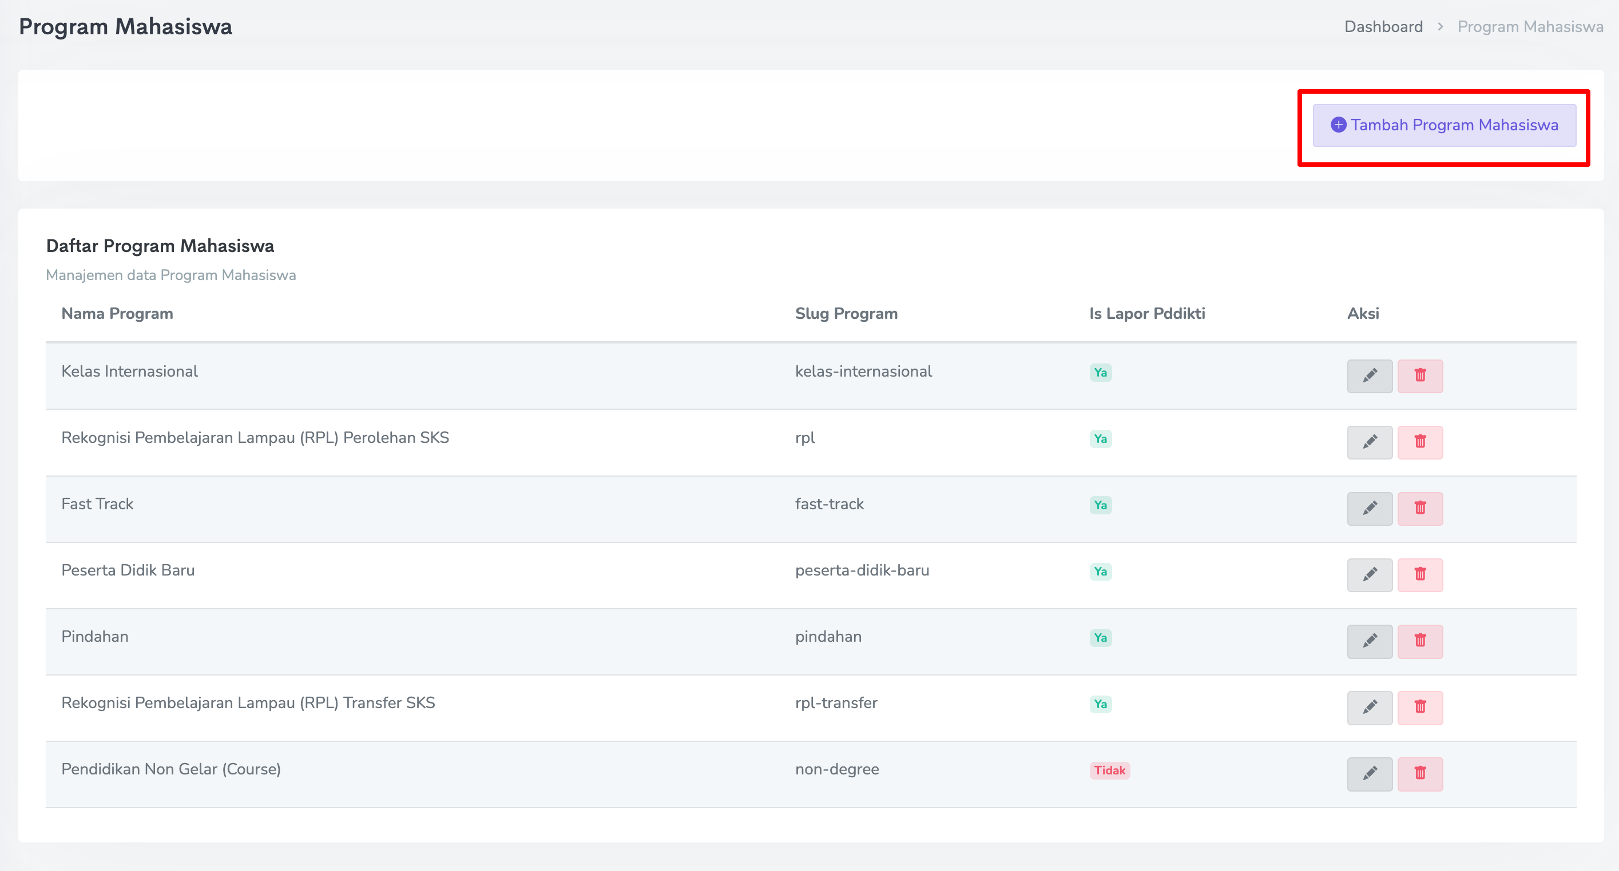Go to Dashboard breadcrumb link
The width and height of the screenshot is (1619, 871).
click(1383, 27)
